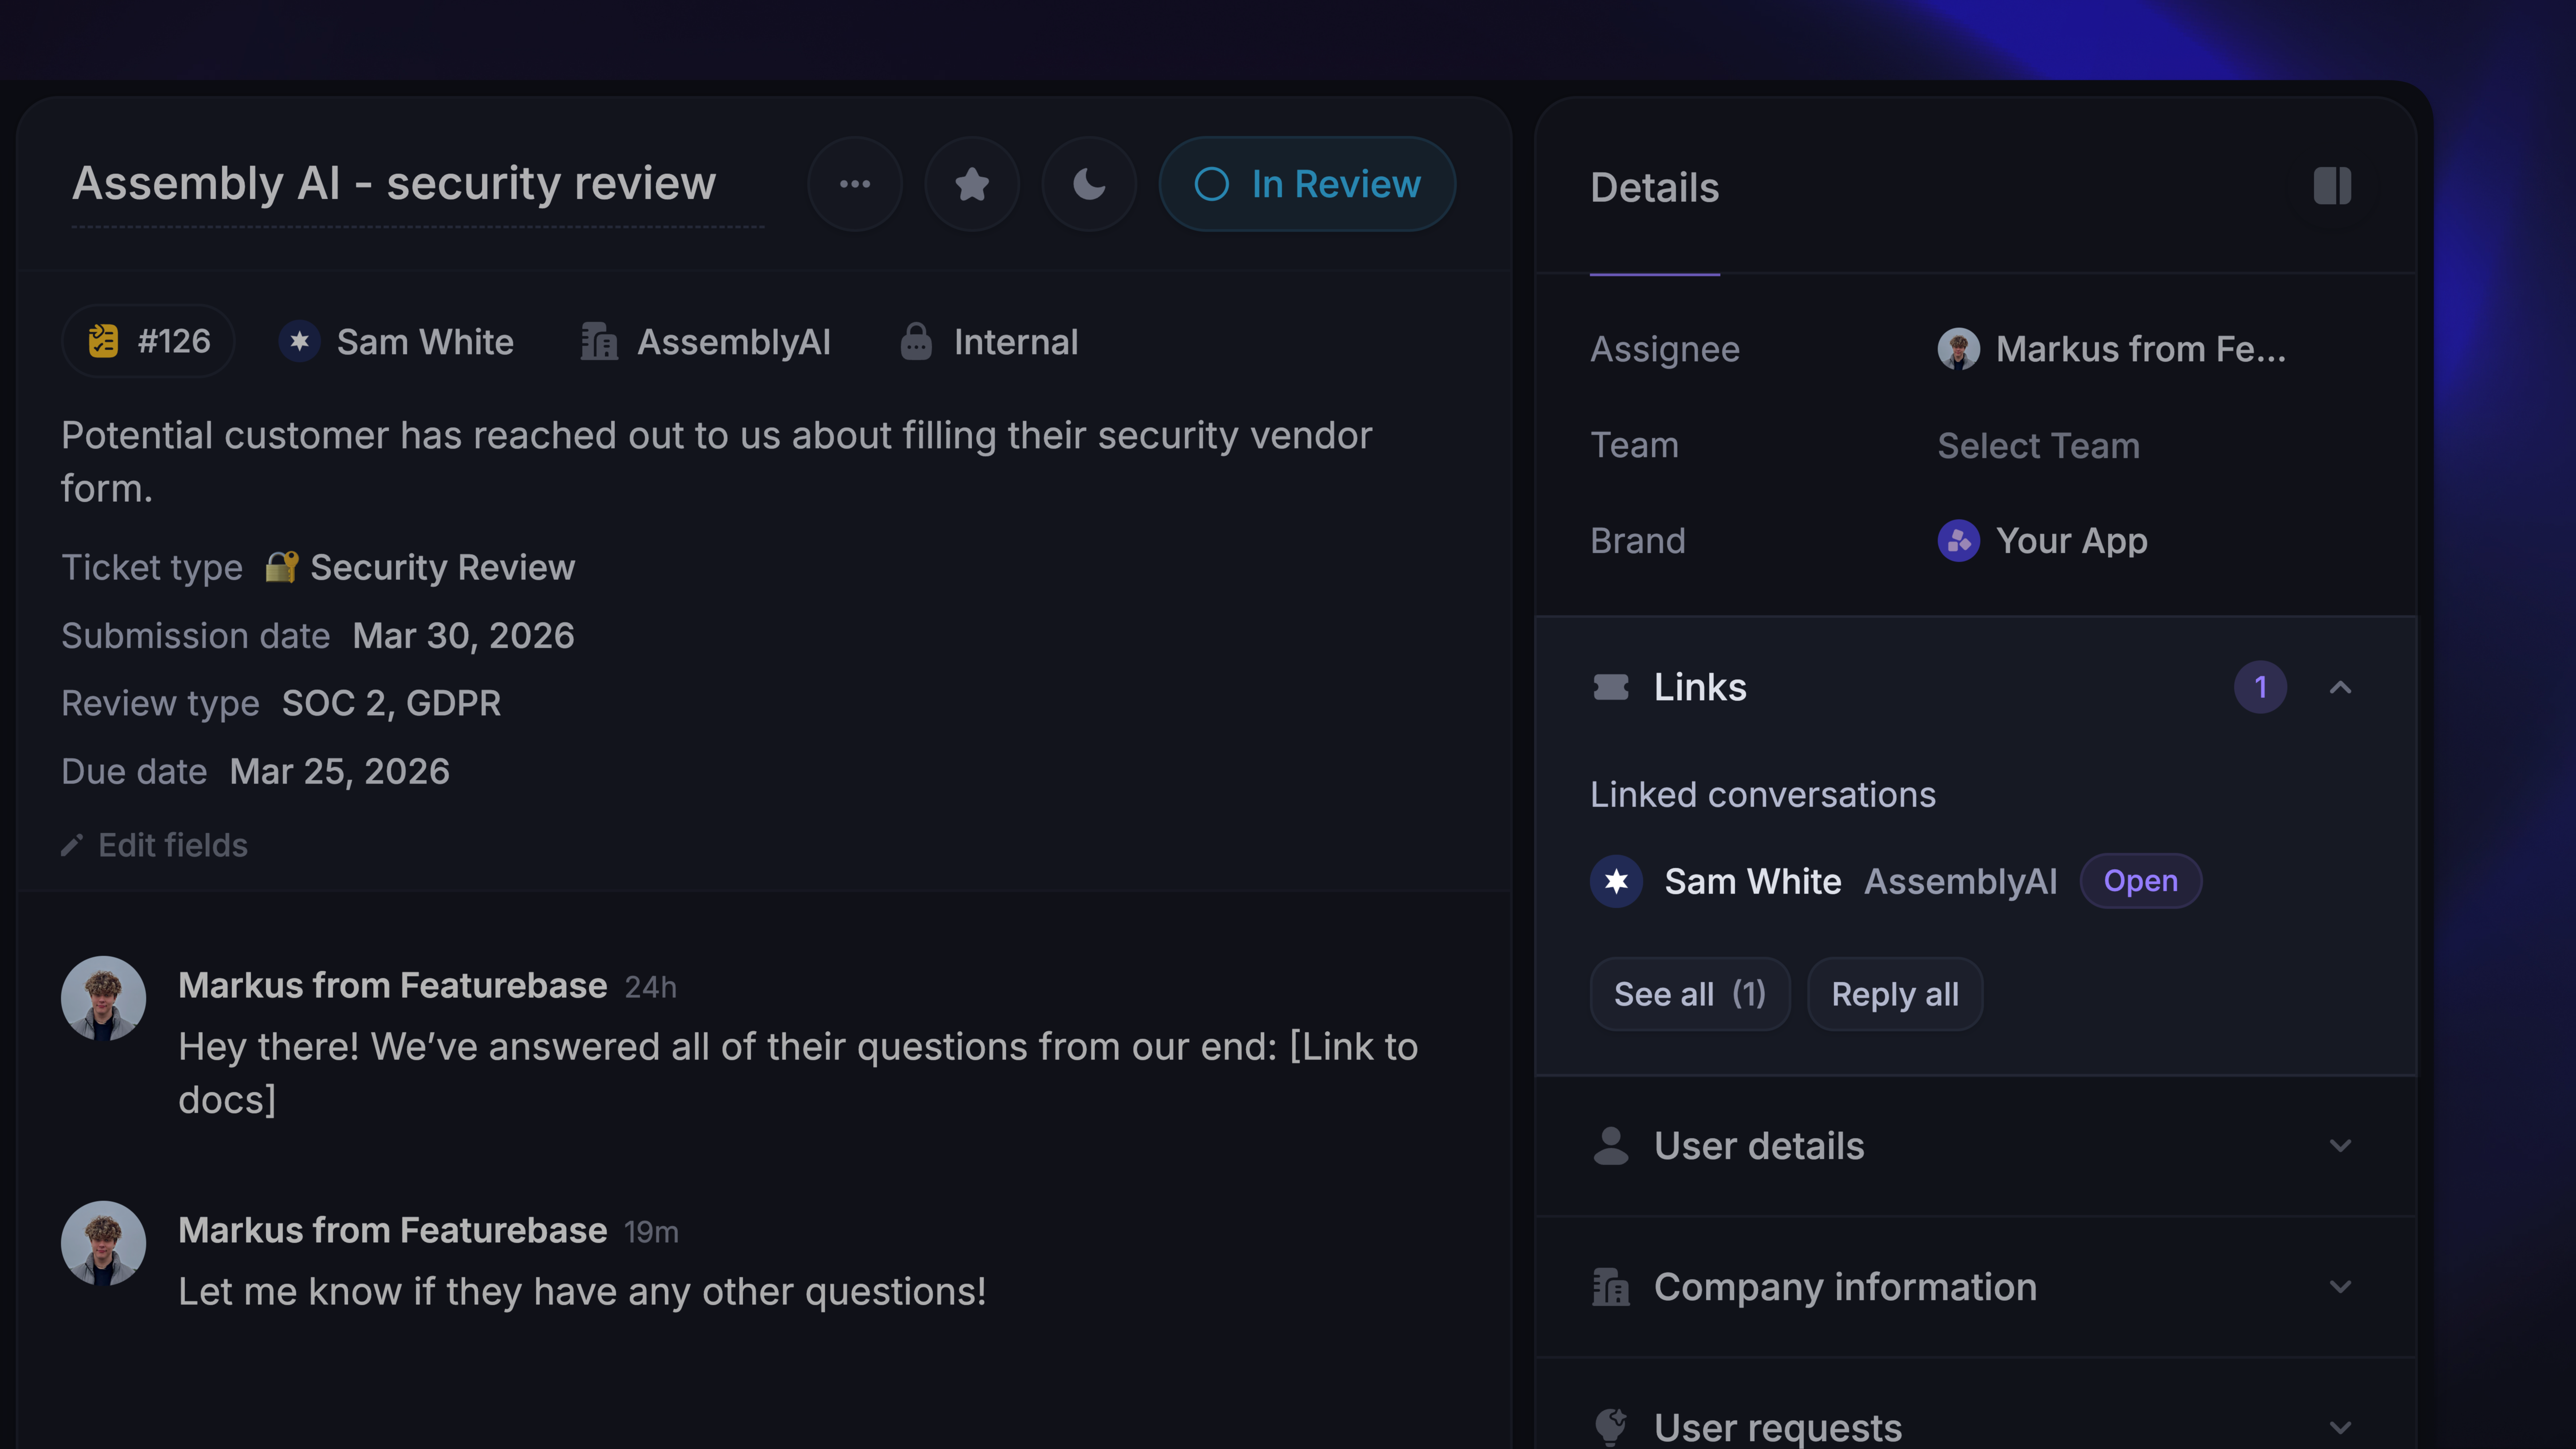Image resolution: width=2576 pixels, height=1449 pixels.
Task: Open the Select Team dropdown
Action: [2039, 445]
